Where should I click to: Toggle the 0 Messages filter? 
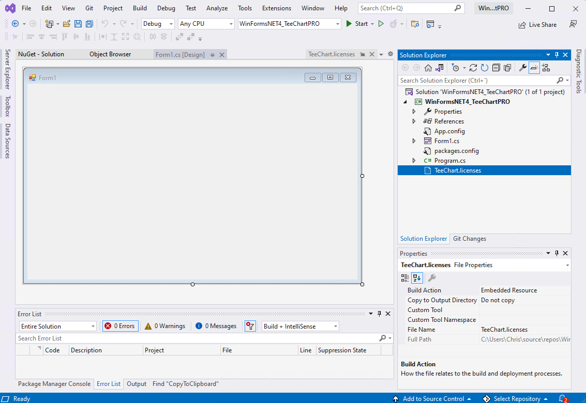[216, 326]
